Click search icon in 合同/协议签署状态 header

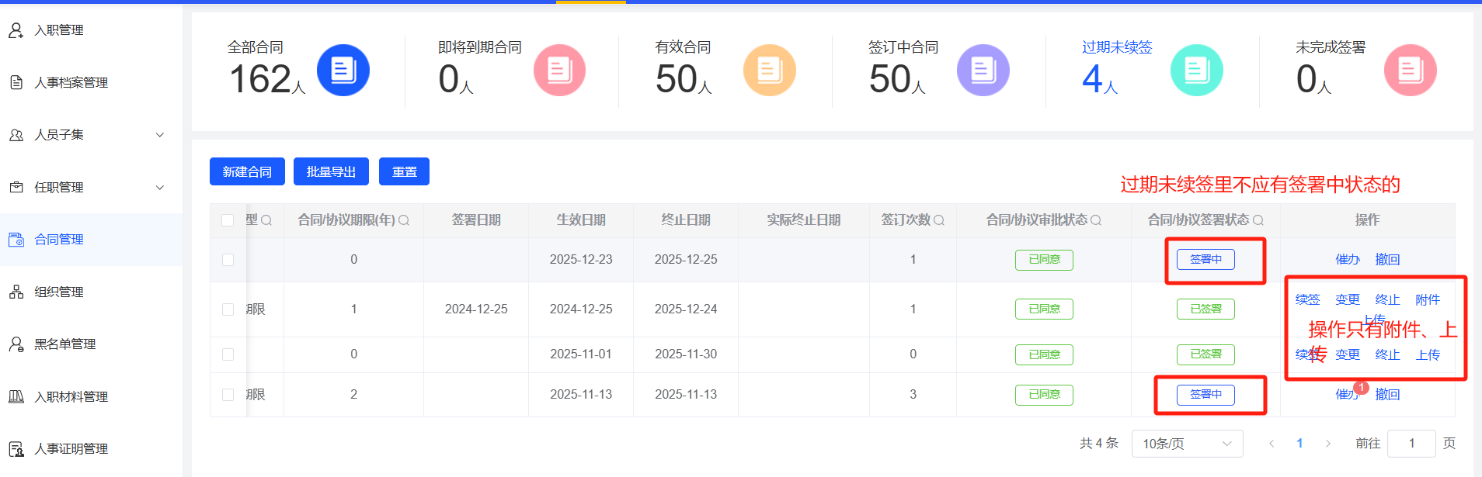click(1258, 220)
